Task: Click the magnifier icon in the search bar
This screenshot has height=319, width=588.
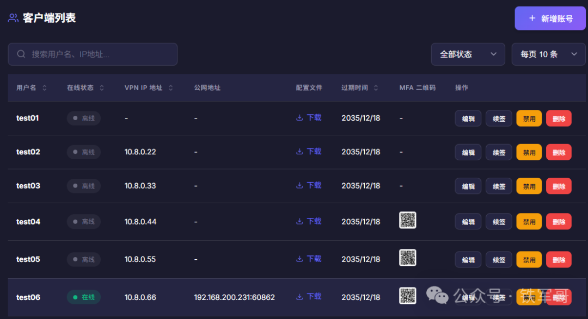Action: pyautogui.click(x=21, y=54)
